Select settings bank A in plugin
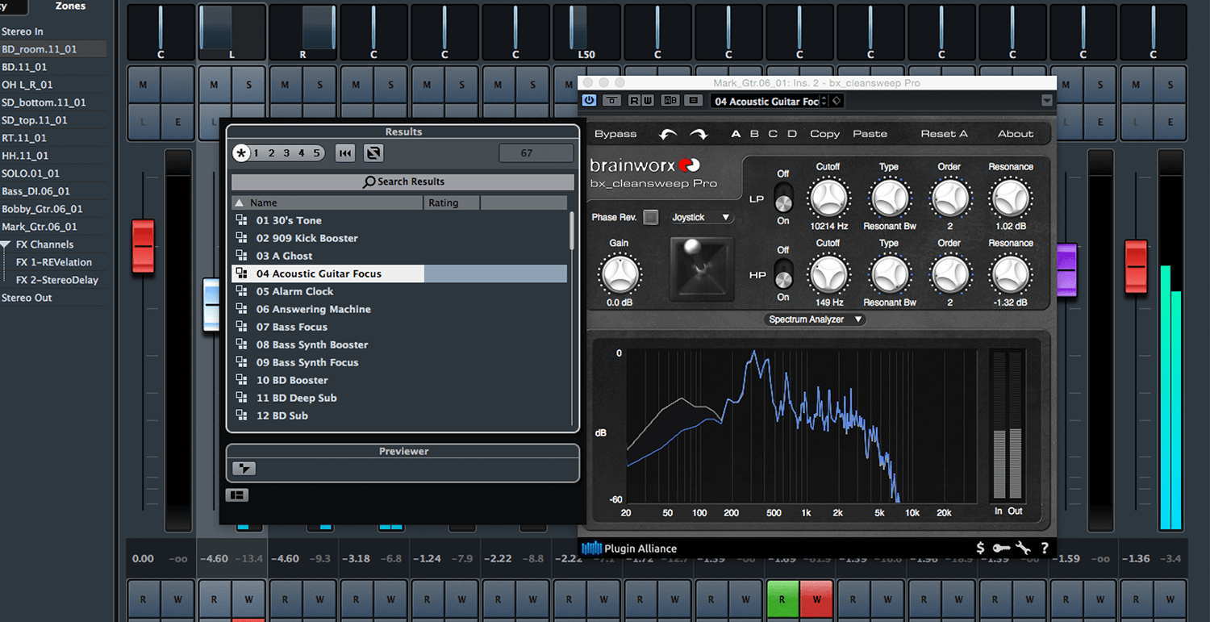The image size is (1210, 622). (x=736, y=134)
